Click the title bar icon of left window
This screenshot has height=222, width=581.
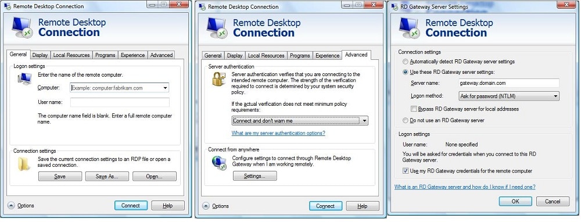coord(7,6)
